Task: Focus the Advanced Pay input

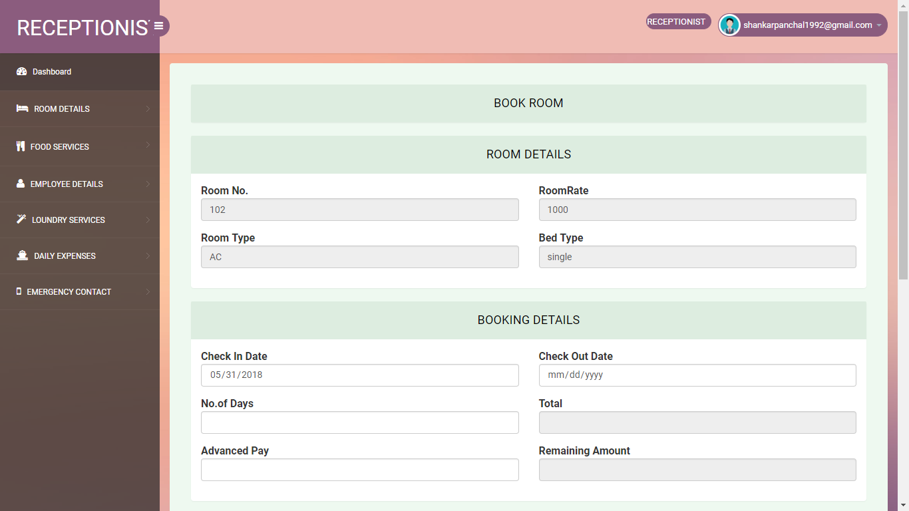Action: 360,470
